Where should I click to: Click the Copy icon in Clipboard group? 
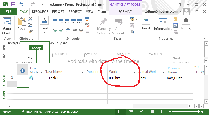click(x=30, y=25)
